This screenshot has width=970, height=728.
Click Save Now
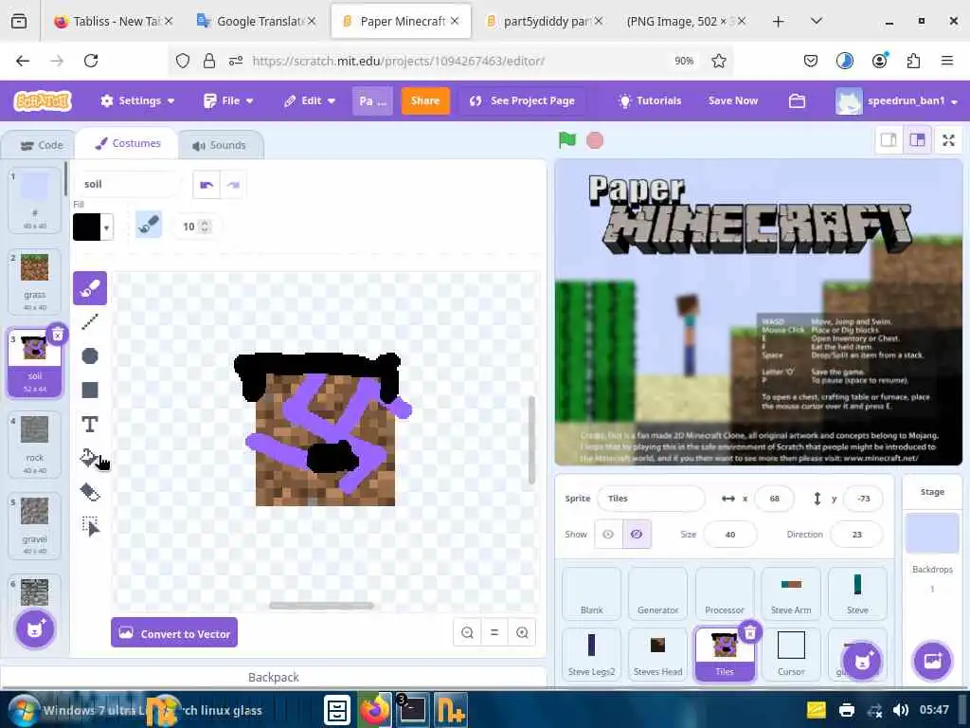click(x=733, y=100)
